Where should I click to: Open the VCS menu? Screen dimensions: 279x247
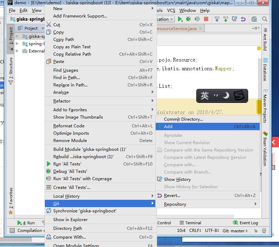click(171, 10)
